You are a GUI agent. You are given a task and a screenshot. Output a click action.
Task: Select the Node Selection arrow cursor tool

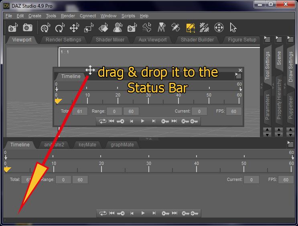[x=233, y=28]
